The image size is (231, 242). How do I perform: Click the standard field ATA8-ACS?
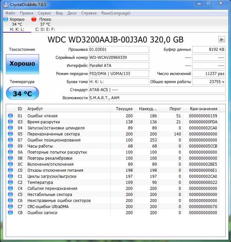tap(157, 90)
